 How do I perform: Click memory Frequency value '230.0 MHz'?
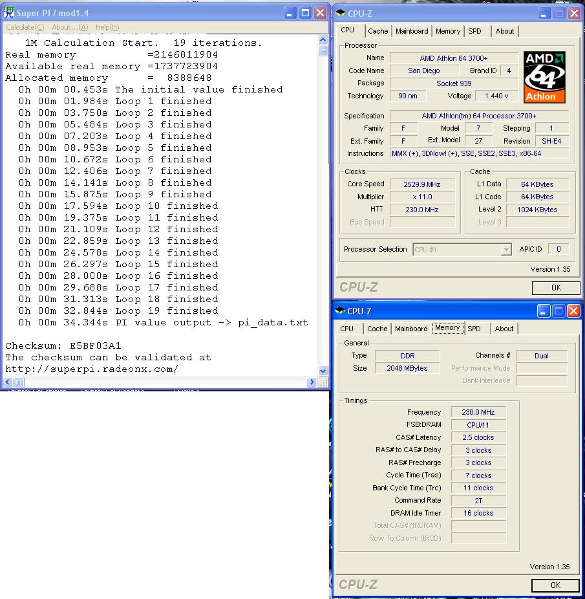[478, 412]
